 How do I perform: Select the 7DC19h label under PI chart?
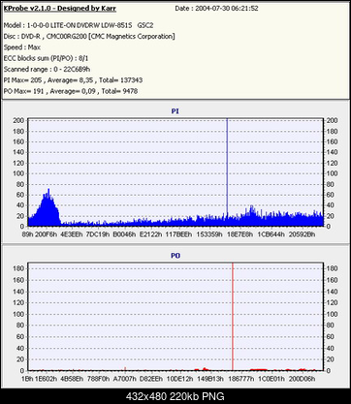(98, 234)
